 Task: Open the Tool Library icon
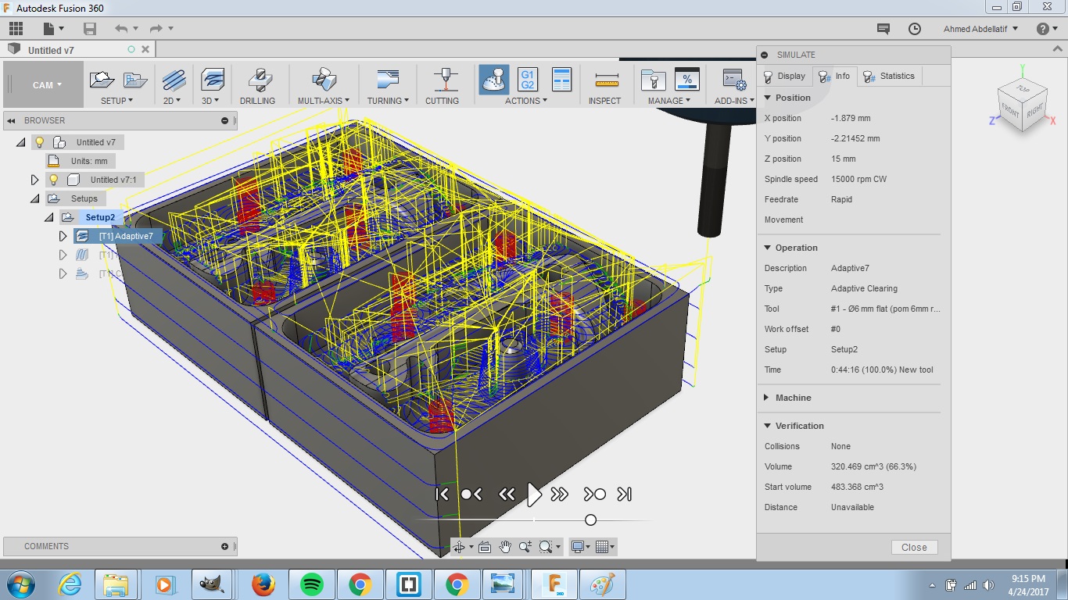point(653,80)
